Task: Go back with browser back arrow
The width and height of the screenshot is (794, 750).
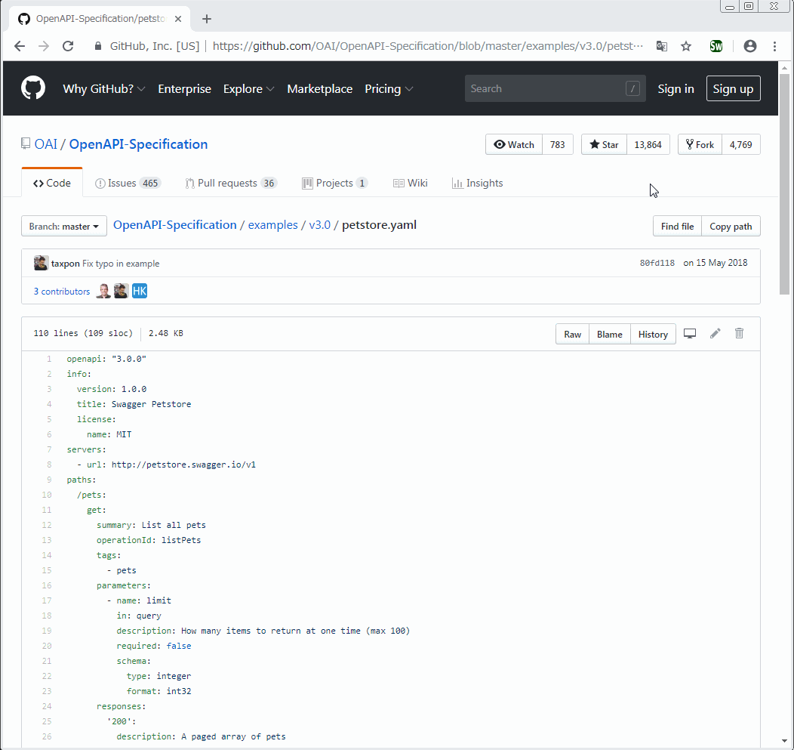Action: (x=19, y=46)
